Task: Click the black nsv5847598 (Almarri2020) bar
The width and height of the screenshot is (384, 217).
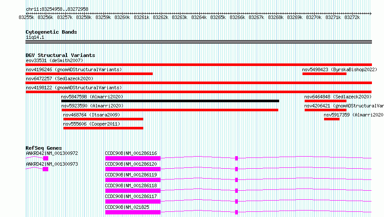Action: [170, 101]
